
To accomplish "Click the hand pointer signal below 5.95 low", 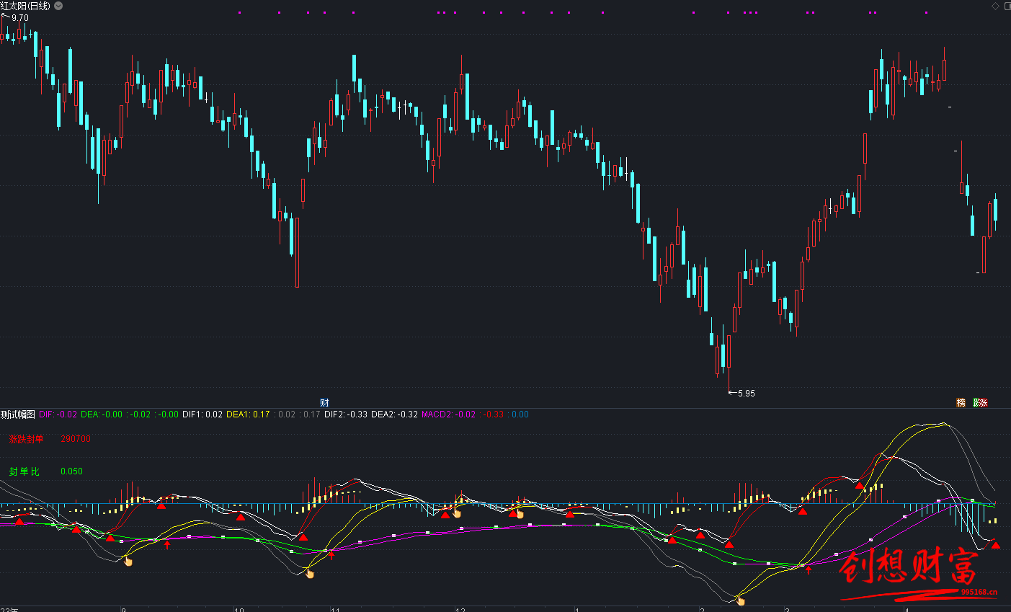I will click(740, 599).
